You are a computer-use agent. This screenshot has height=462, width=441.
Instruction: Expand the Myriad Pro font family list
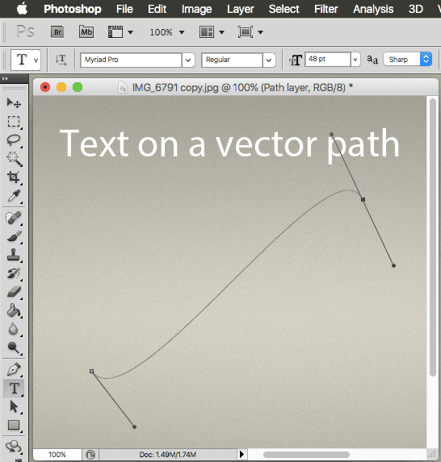pos(188,60)
